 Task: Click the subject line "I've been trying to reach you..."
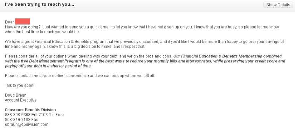click(x=40, y=5)
